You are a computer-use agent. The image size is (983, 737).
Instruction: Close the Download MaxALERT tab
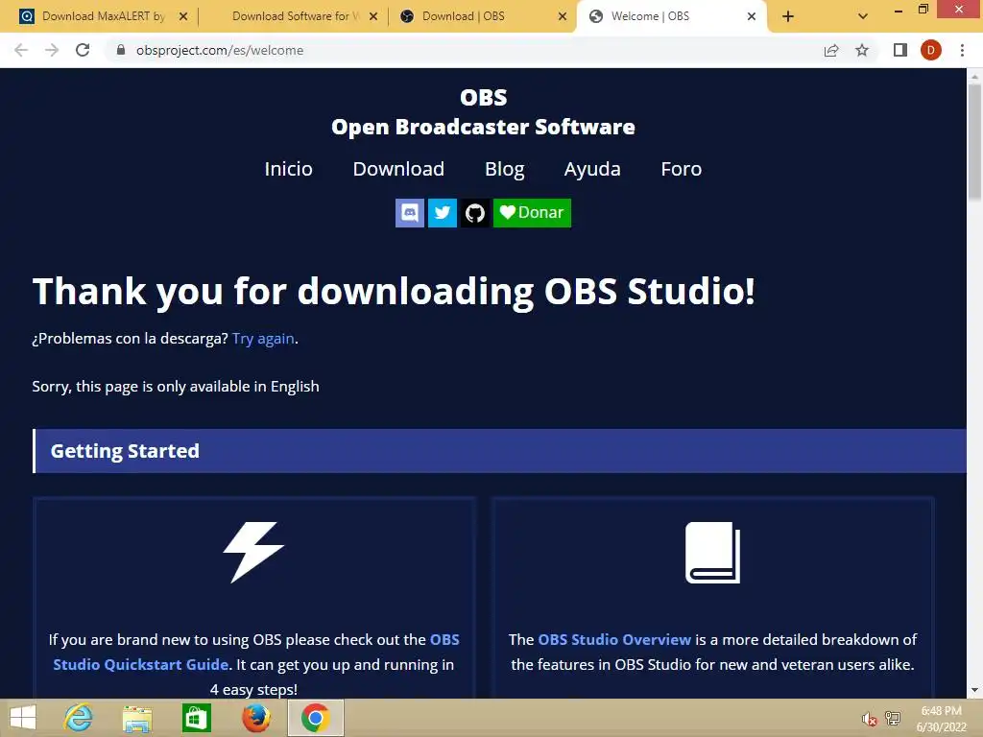[183, 16]
